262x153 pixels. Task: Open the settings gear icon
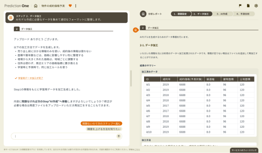pyautogui.click(x=256, y=6)
